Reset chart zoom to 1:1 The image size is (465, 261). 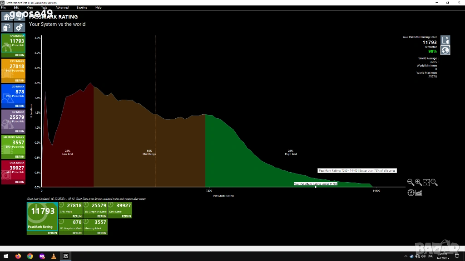[434, 182]
